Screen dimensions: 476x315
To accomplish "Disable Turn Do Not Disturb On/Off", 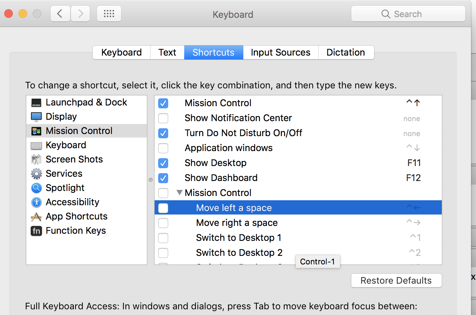I will (163, 133).
